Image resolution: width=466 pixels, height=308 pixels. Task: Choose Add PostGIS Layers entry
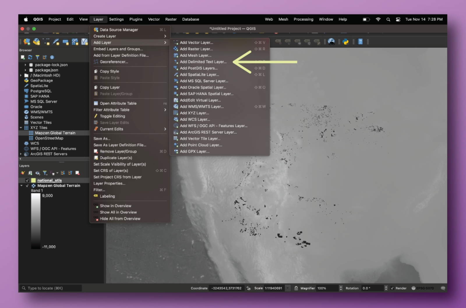point(220,68)
